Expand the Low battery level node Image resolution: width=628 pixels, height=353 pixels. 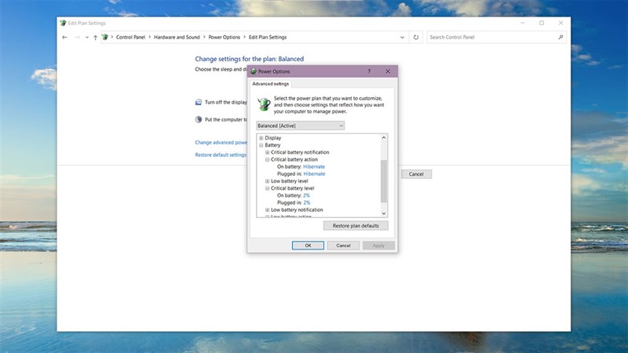click(267, 181)
